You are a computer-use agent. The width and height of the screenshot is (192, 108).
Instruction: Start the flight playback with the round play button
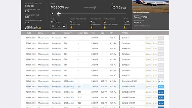pos(52,14)
